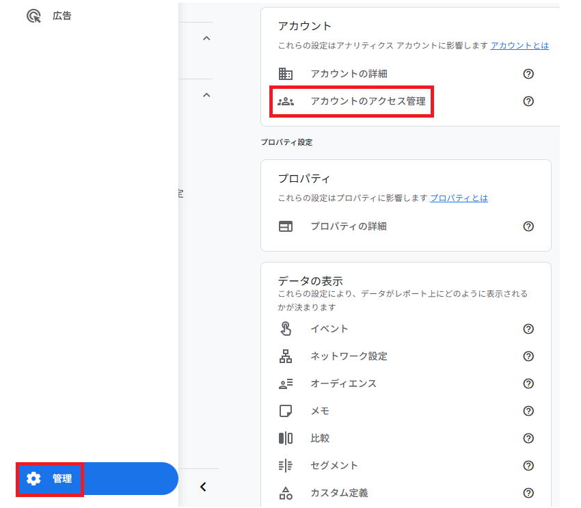Open help for セグメント
The width and height of the screenshot is (581, 508).
pyautogui.click(x=528, y=466)
